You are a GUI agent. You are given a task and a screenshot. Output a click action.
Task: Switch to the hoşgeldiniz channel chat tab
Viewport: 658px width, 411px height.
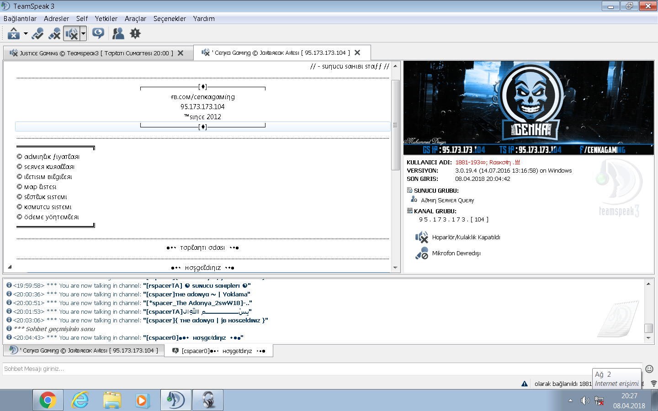218,351
